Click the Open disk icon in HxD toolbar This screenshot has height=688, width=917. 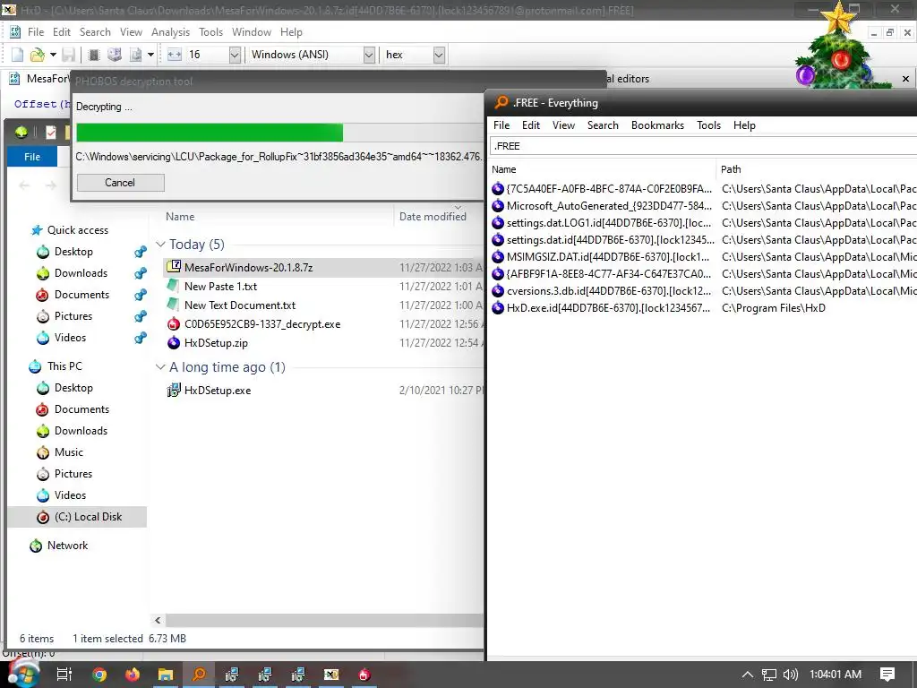click(x=115, y=55)
